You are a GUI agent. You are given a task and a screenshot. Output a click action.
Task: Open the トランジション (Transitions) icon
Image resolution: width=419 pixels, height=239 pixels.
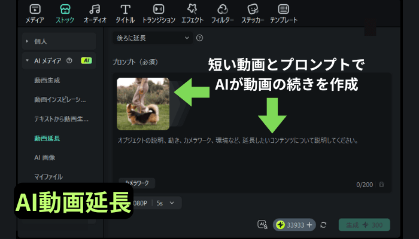[159, 10]
